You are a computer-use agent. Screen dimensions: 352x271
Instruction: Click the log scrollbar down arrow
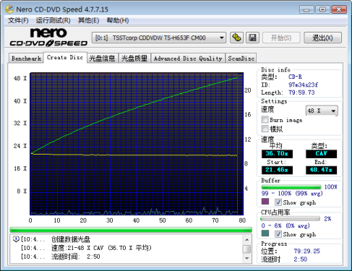(x=246, y=258)
